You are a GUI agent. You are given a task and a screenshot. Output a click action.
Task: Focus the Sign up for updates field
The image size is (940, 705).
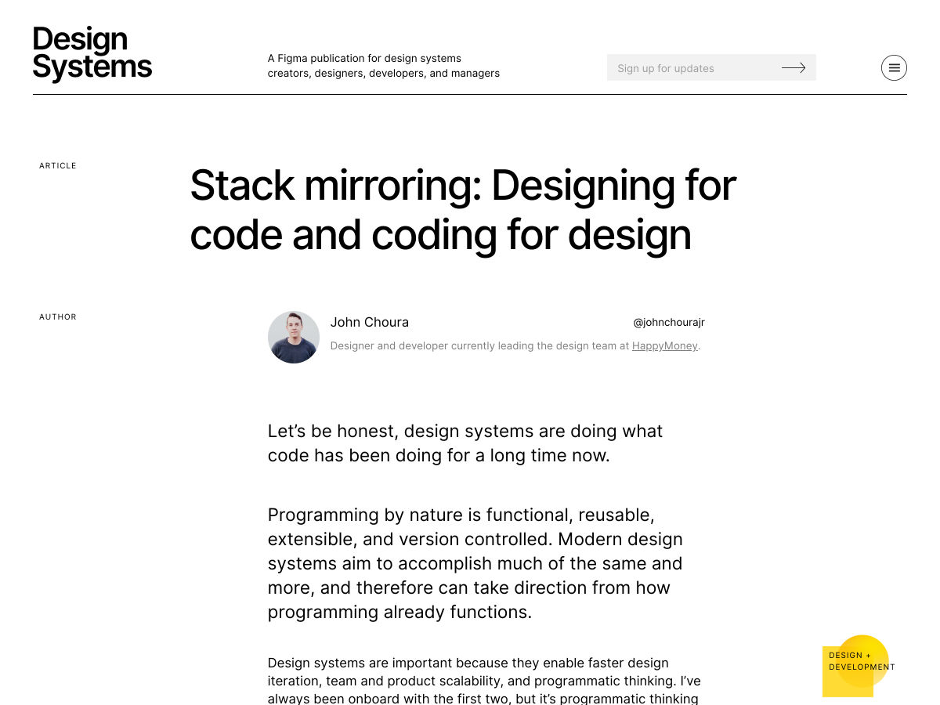[711, 67]
